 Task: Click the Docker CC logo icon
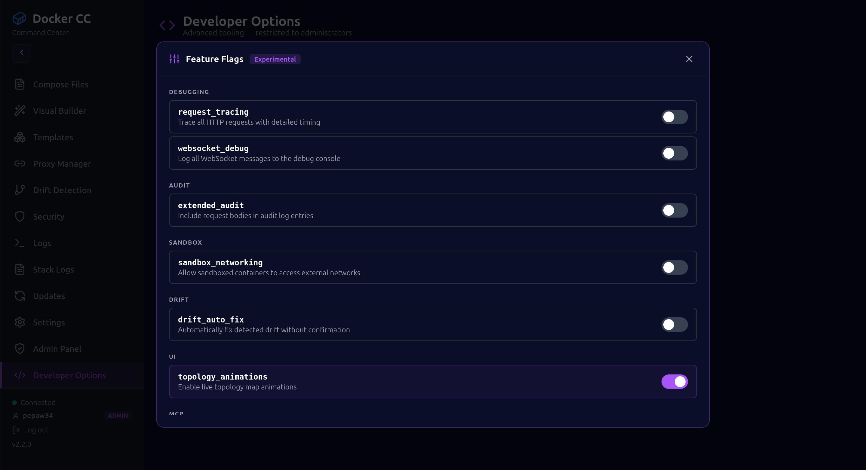tap(19, 18)
